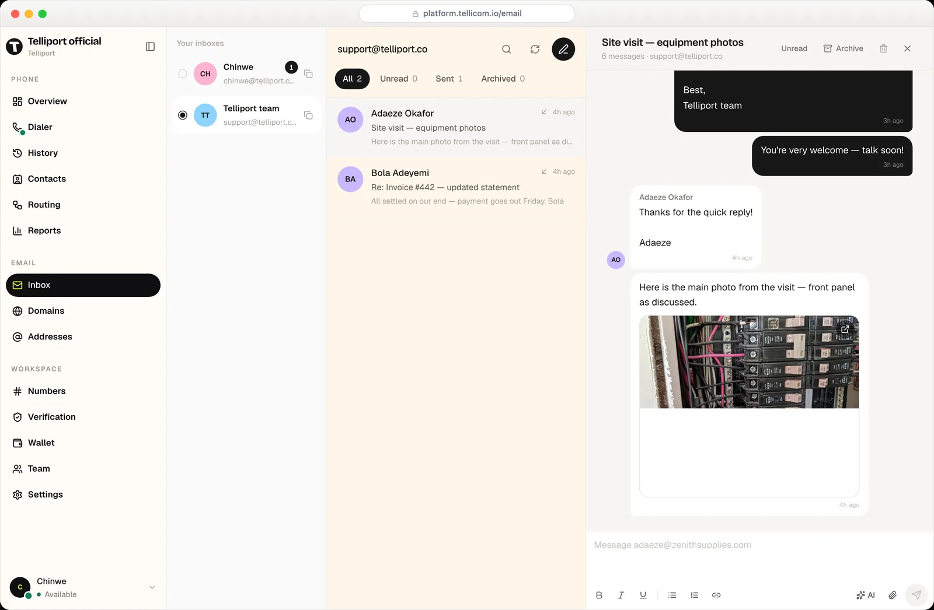Select the Telliport team inbox radio button

[183, 115]
